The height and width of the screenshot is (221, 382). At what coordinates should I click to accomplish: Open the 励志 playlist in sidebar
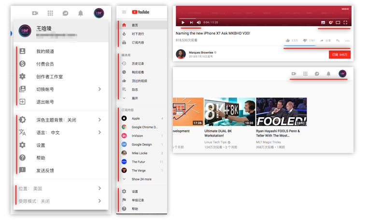142,90
